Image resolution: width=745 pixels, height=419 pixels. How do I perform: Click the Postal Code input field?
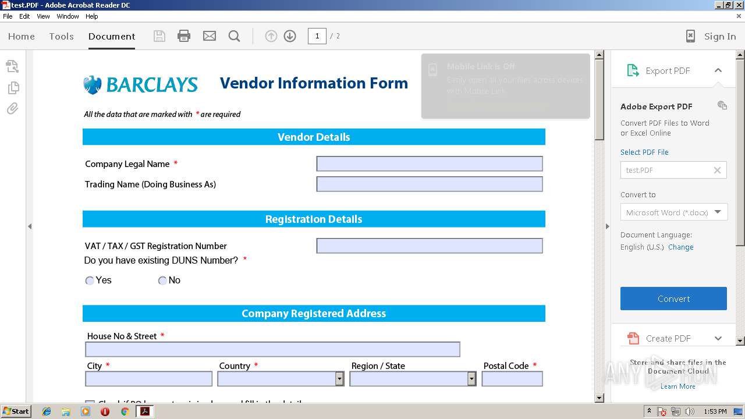click(x=512, y=379)
